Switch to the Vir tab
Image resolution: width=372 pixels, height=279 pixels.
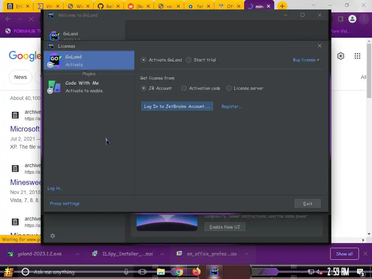(x=48, y=6)
